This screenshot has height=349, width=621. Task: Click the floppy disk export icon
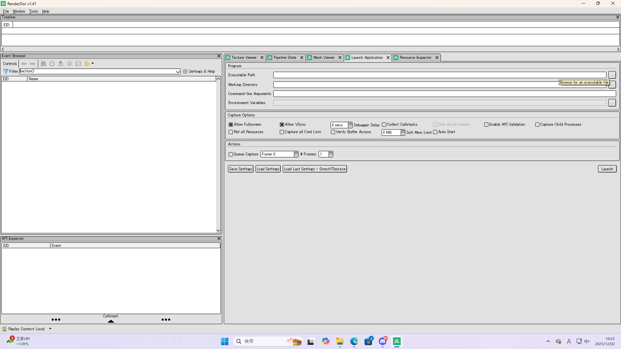[x=78, y=64]
